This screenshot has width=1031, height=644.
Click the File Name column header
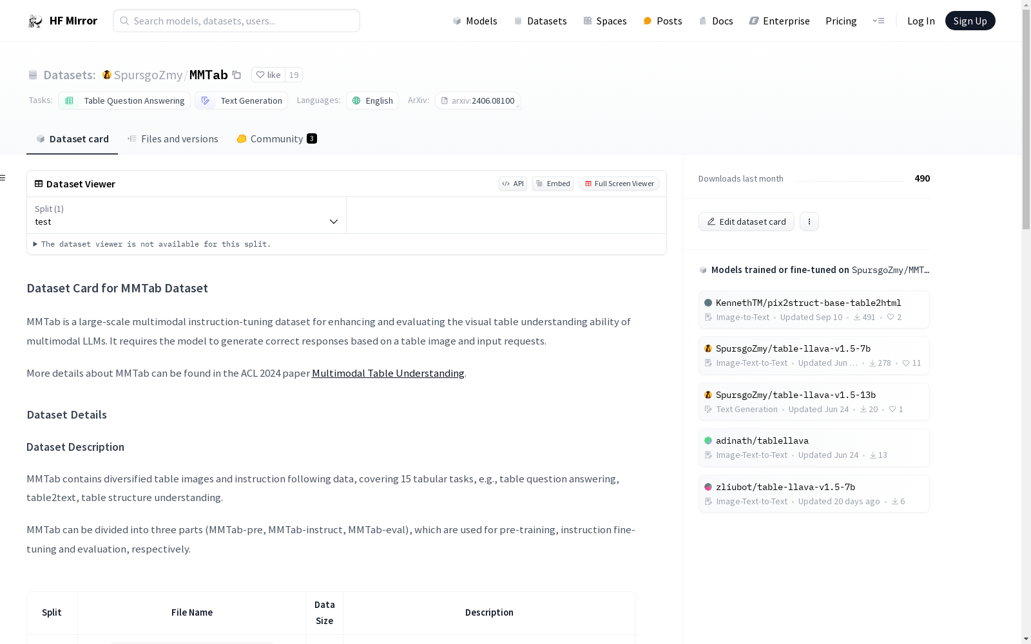tap(192, 612)
